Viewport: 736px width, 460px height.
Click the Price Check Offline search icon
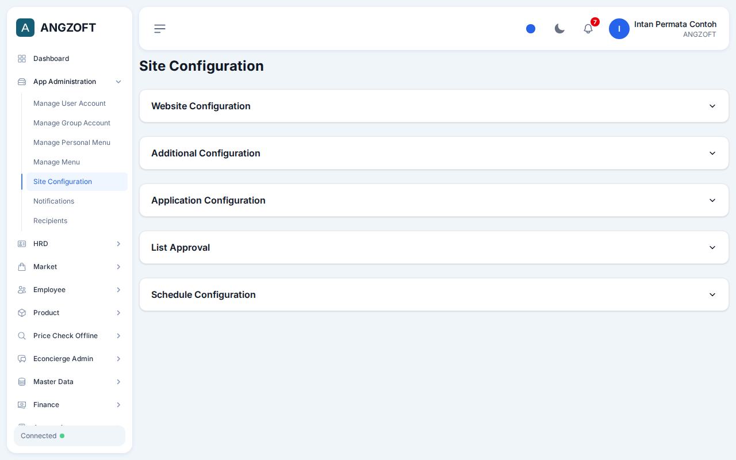click(22, 336)
